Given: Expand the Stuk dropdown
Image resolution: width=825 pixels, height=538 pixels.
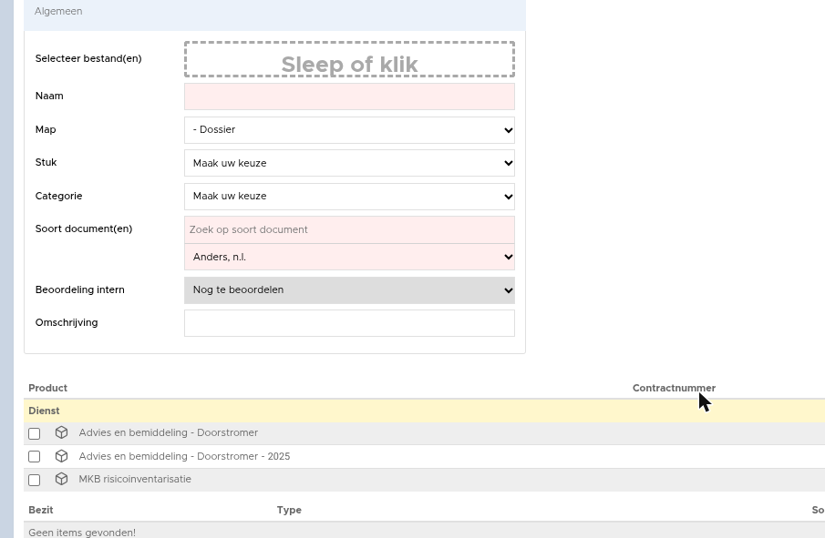Looking at the screenshot, I should pyautogui.click(x=349, y=163).
